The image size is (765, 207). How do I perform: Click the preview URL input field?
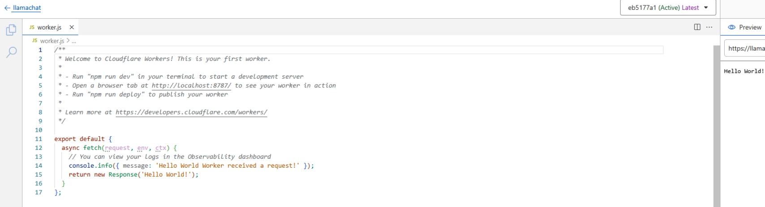click(745, 48)
